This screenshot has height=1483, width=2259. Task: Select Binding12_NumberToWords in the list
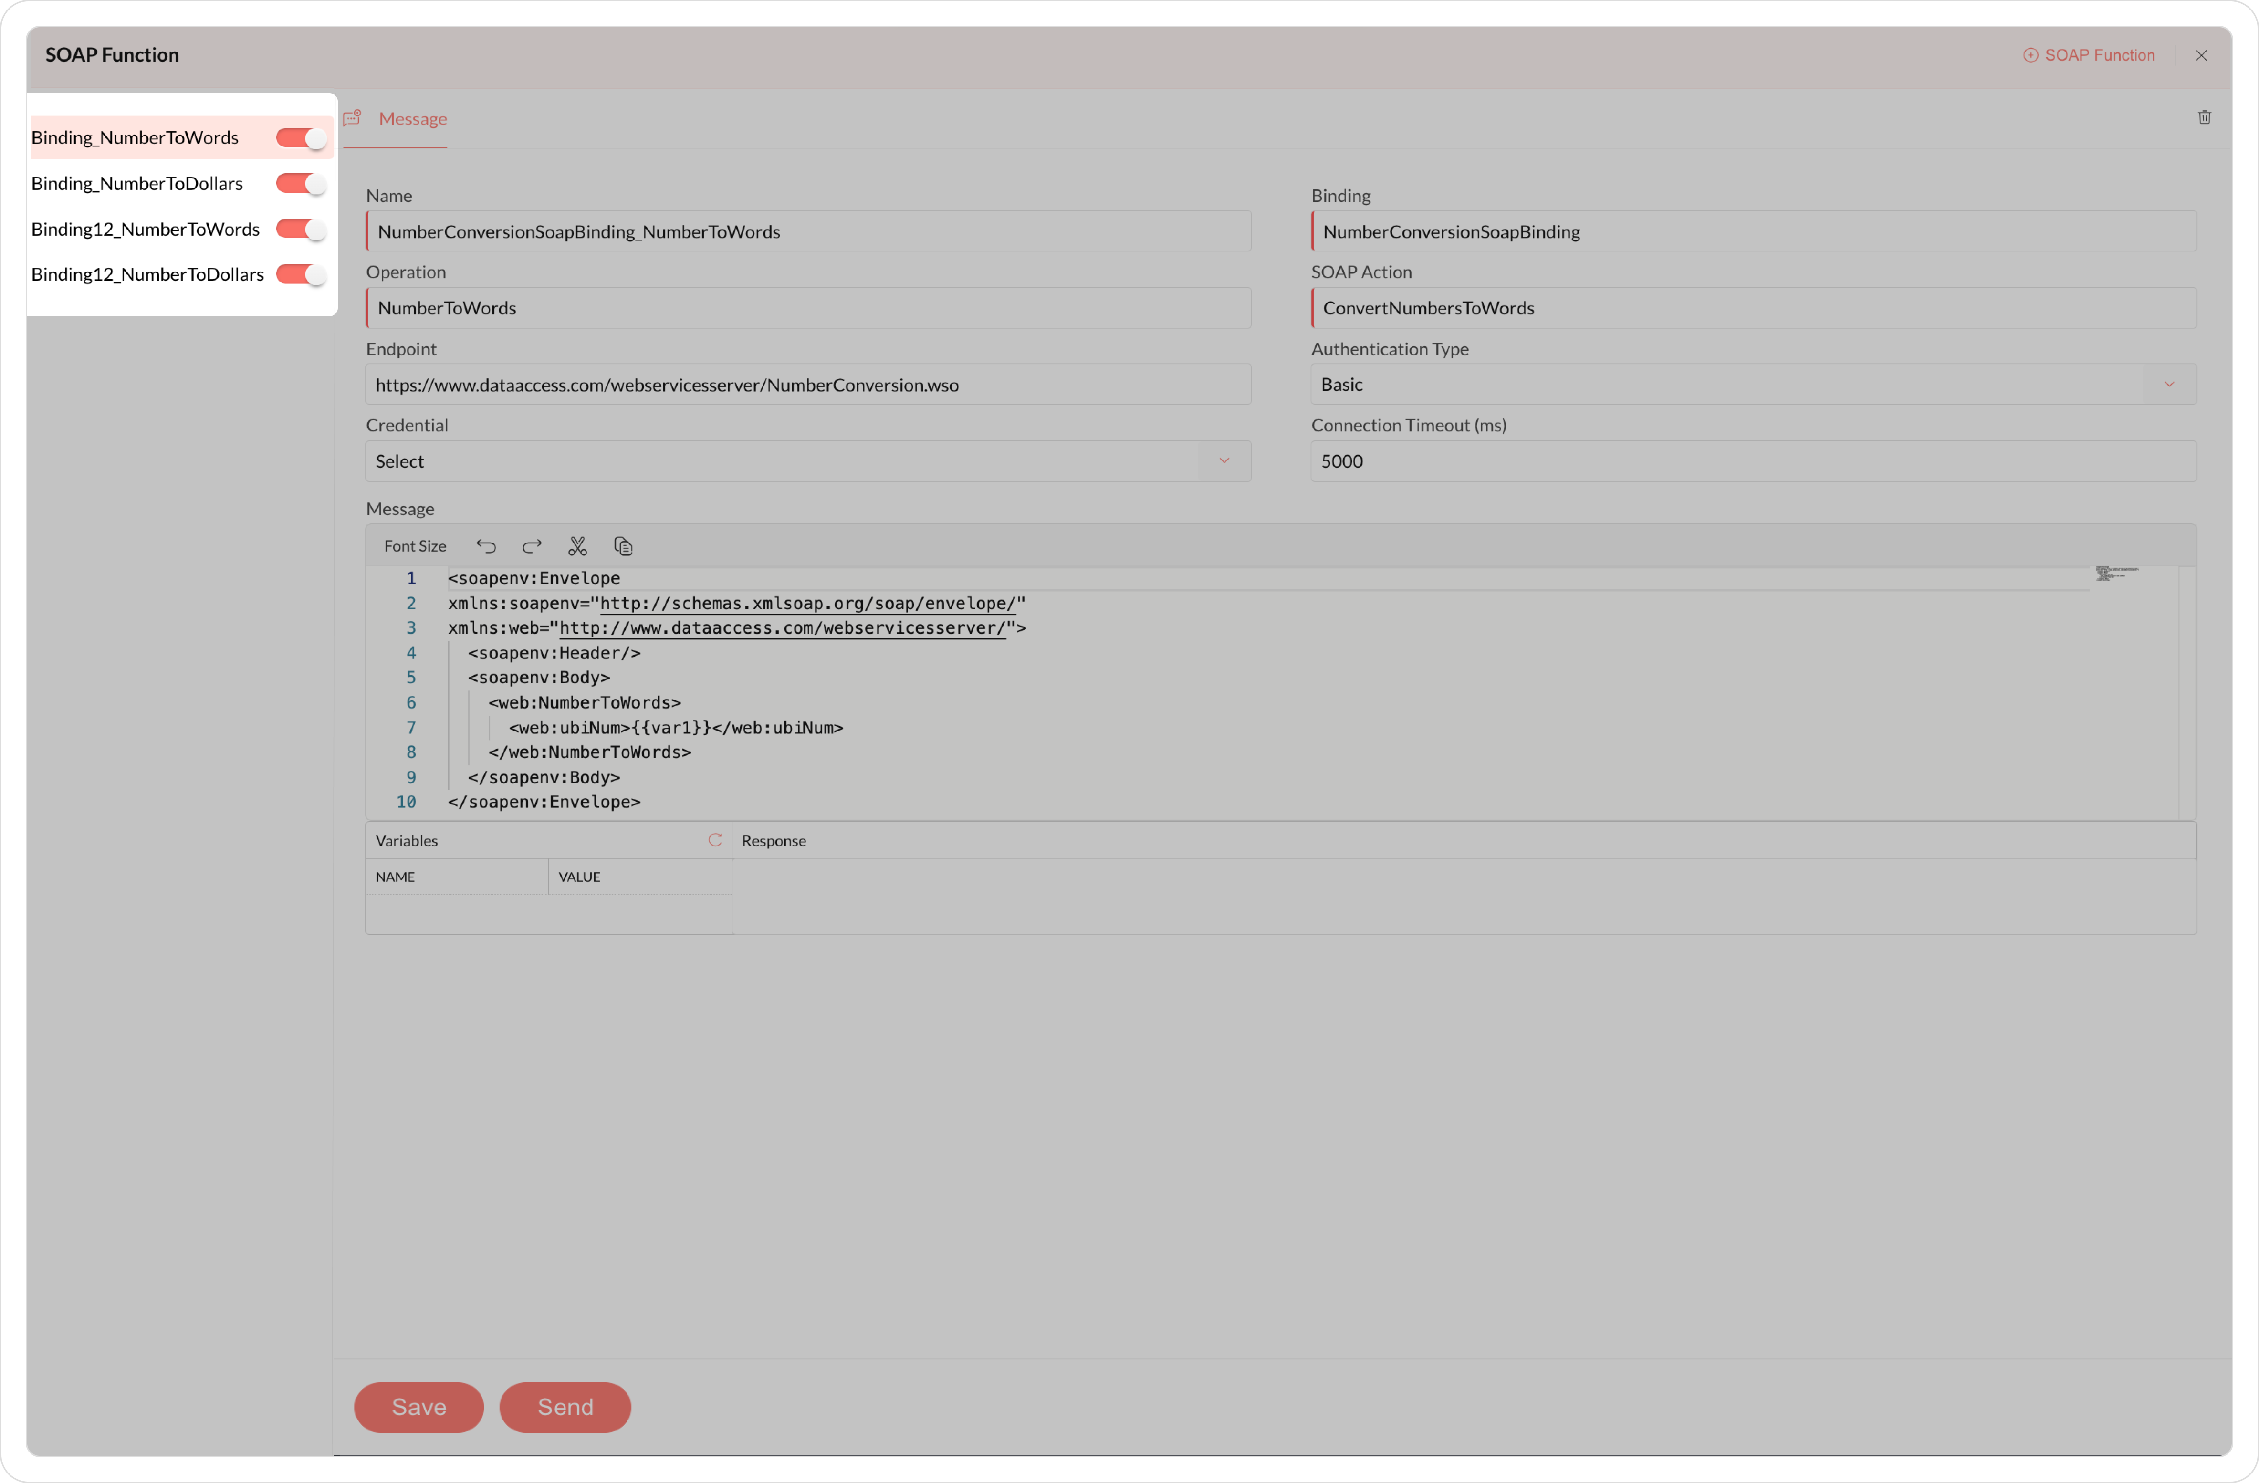(145, 230)
